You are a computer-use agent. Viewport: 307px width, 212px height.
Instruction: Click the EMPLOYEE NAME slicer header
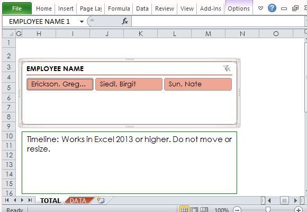coord(55,69)
